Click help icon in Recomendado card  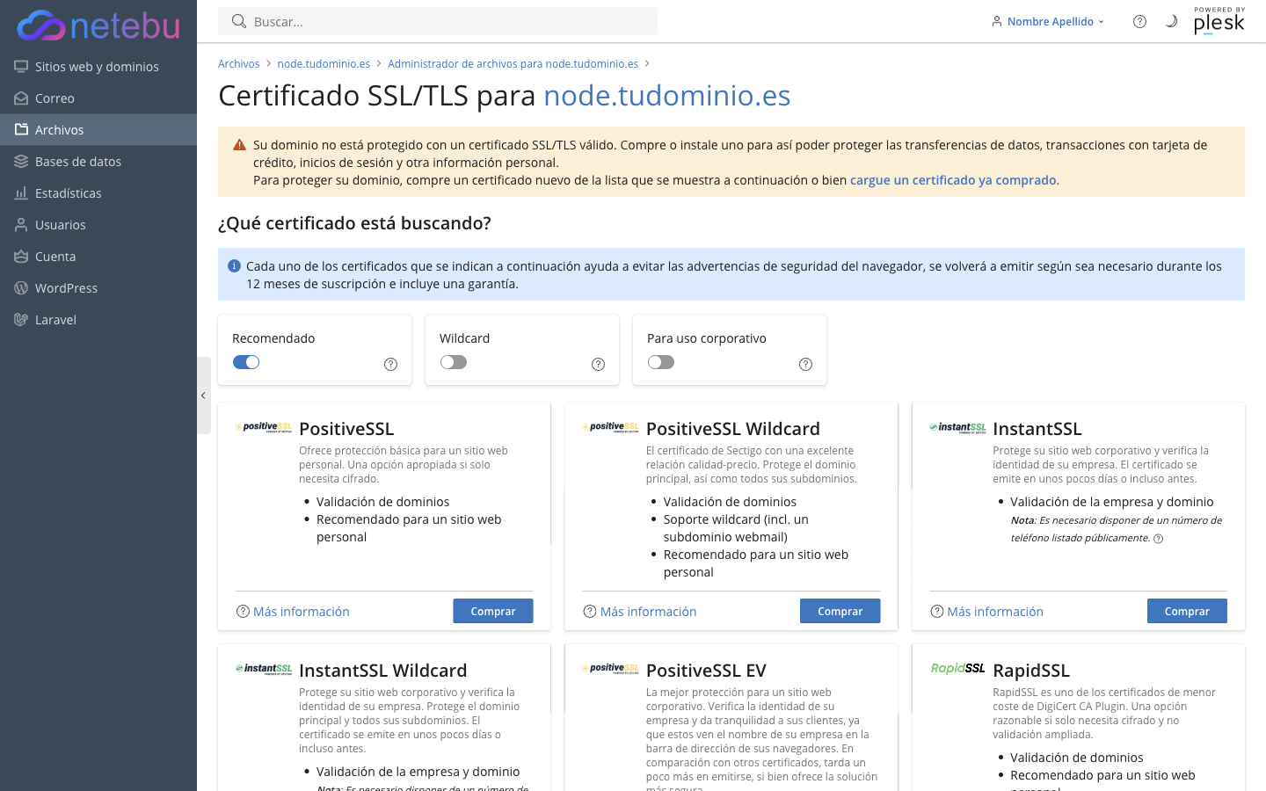point(390,364)
